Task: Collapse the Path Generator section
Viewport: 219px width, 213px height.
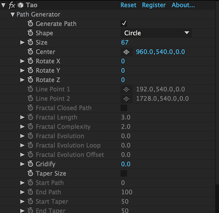Action: pos(13,14)
